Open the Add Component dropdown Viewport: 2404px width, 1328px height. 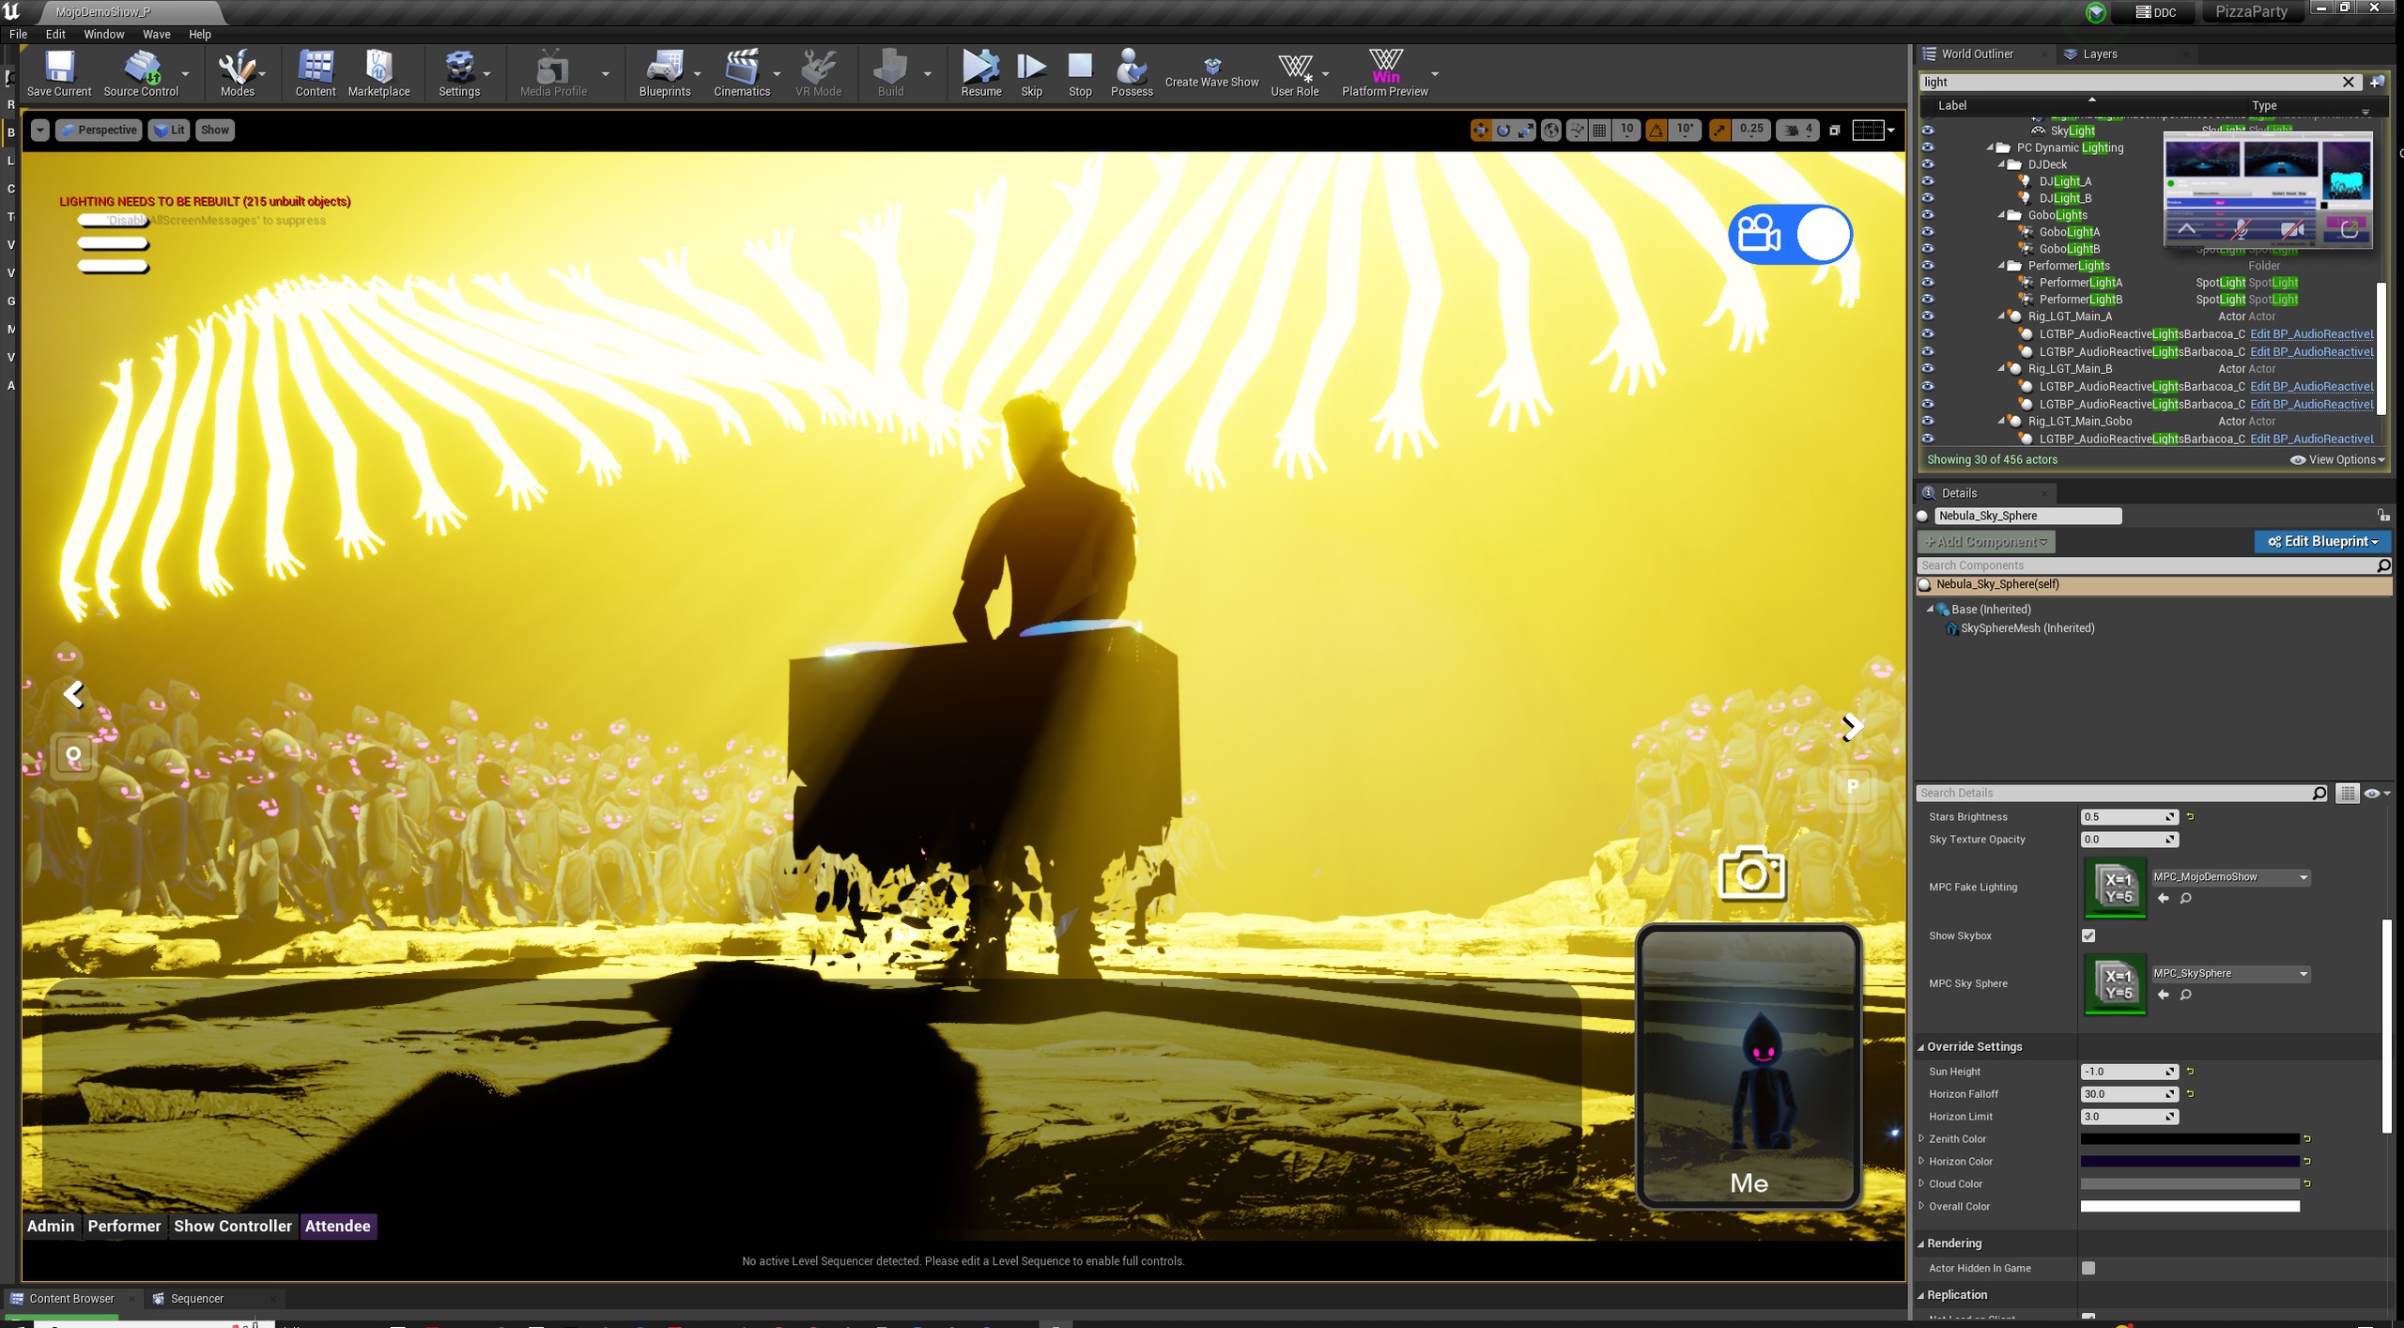point(1985,542)
